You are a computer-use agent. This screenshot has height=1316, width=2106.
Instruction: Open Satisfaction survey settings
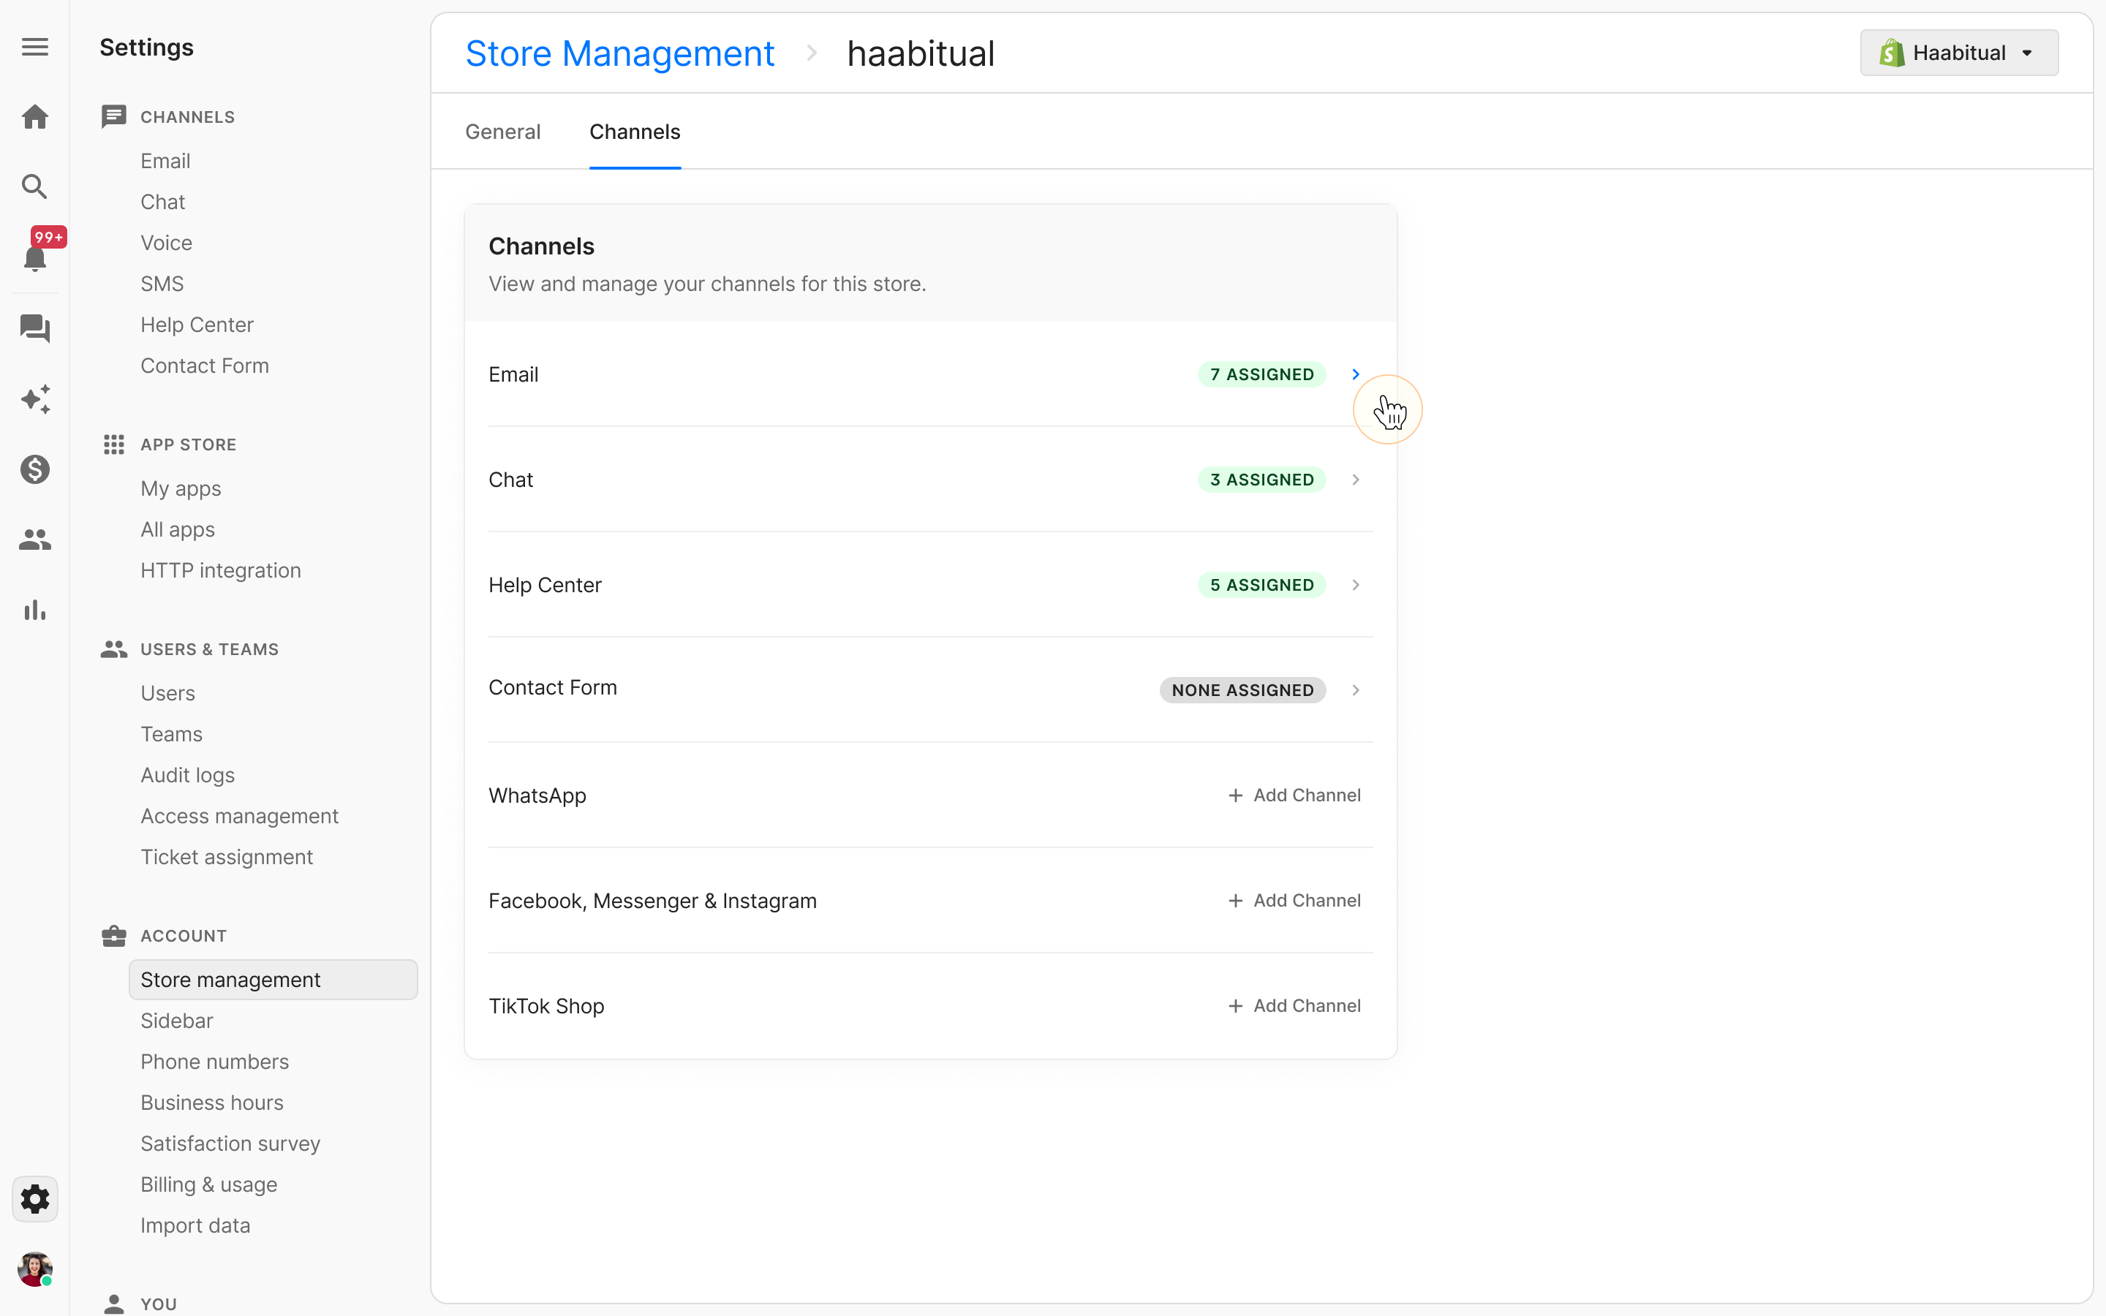(230, 1143)
